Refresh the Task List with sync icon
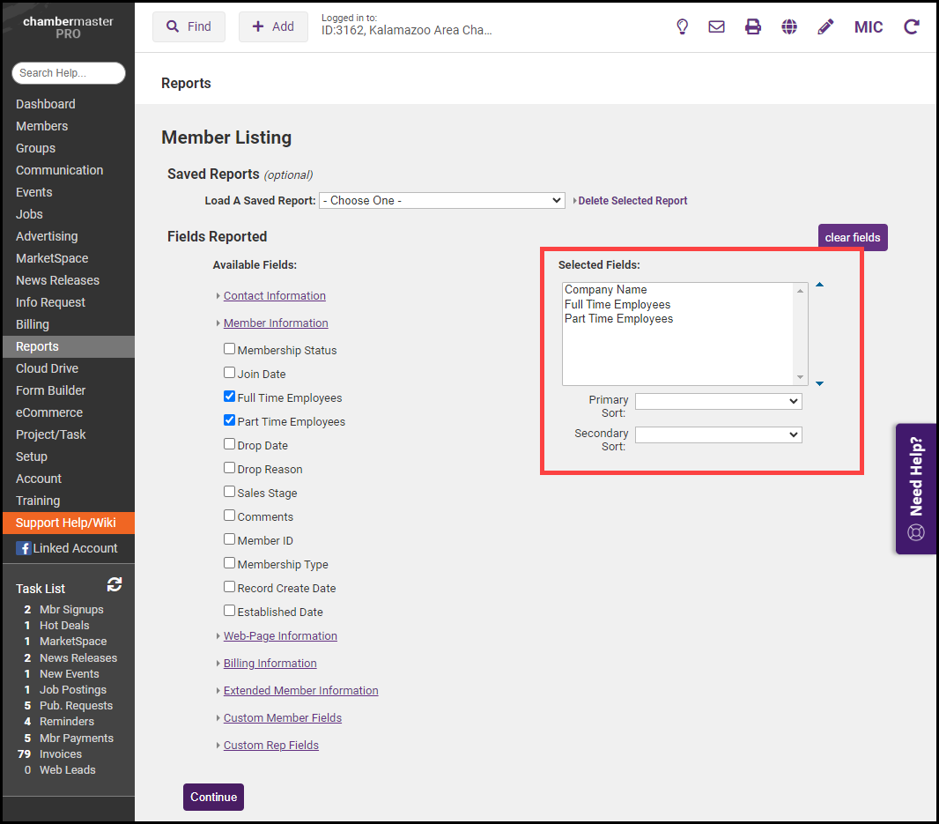Viewport: 939px width, 824px height. [x=115, y=584]
